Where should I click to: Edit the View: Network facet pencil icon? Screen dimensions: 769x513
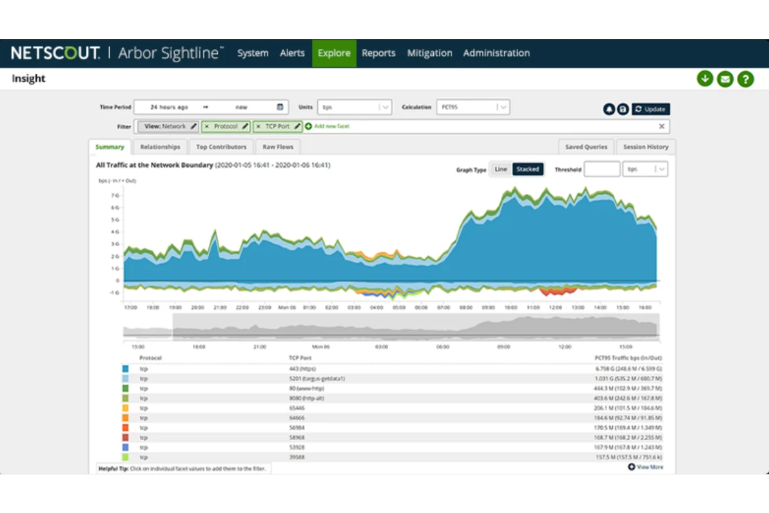click(193, 126)
